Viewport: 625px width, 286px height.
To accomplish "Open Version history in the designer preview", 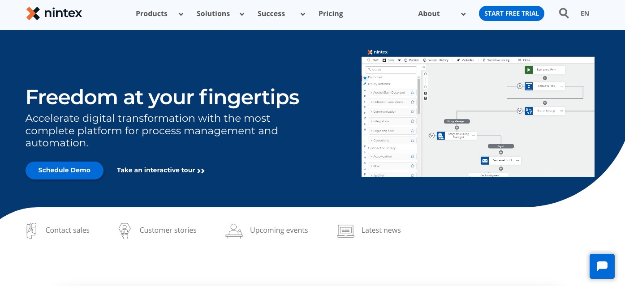I will pyautogui.click(x=436, y=60).
